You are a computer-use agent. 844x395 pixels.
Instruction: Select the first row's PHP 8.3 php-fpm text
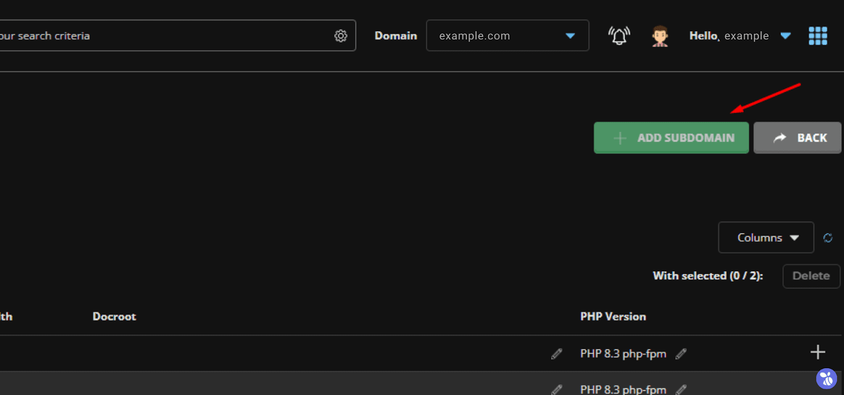pos(623,354)
